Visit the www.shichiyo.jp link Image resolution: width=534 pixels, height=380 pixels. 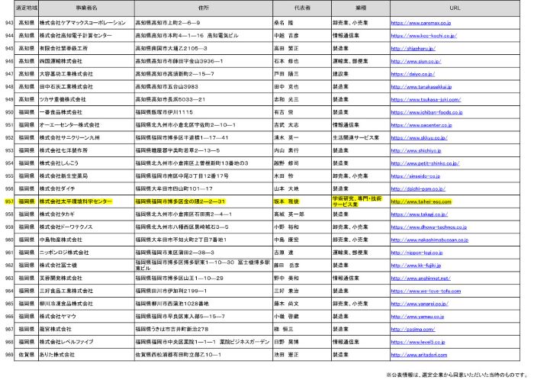tap(417, 150)
